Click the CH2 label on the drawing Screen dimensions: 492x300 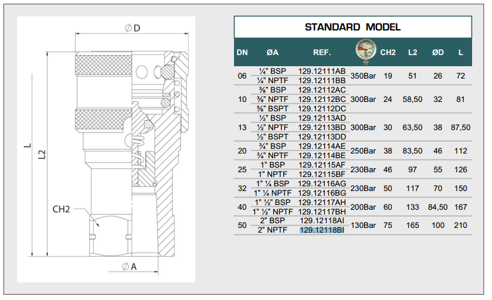62,209
